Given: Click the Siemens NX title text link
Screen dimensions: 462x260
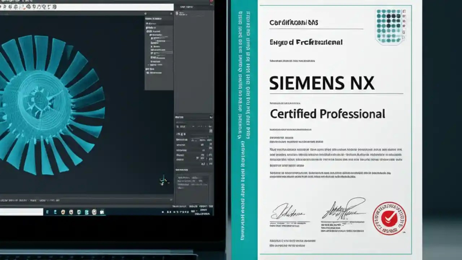Looking at the screenshot, I should [x=322, y=83].
